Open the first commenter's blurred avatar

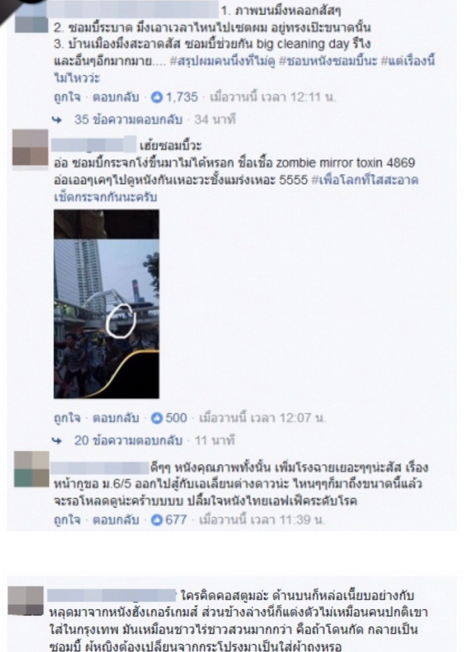click(31, 17)
